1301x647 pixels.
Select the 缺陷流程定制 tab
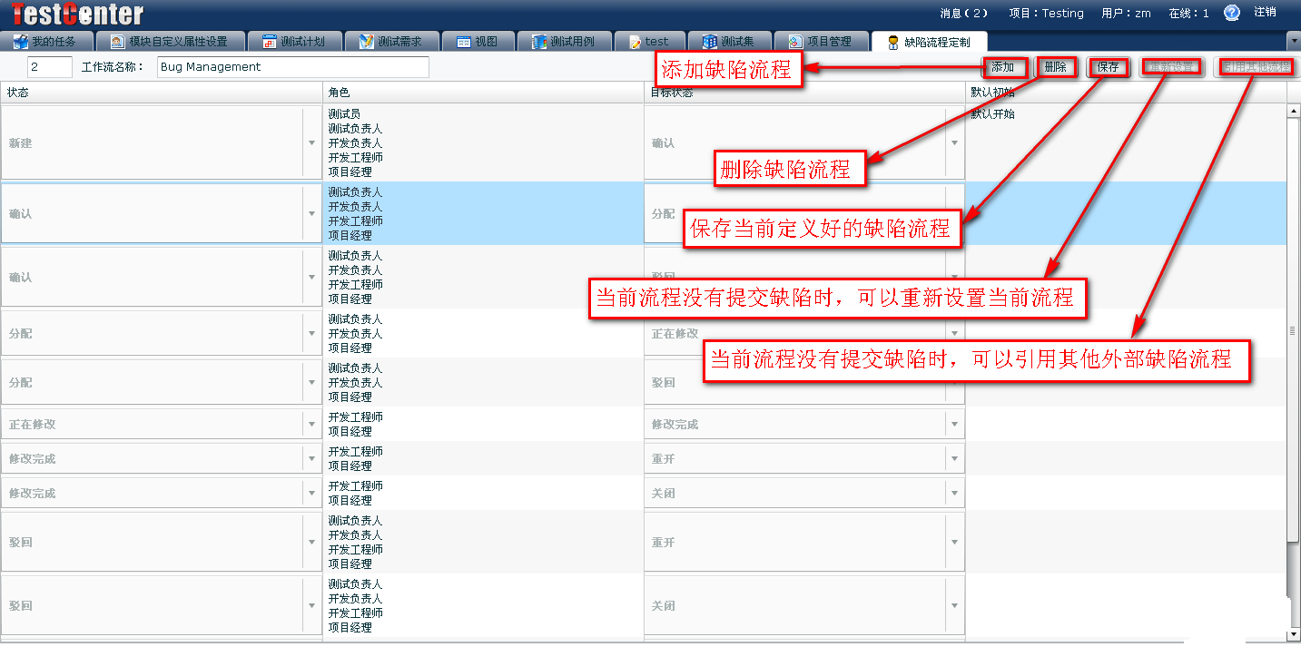(929, 42)
